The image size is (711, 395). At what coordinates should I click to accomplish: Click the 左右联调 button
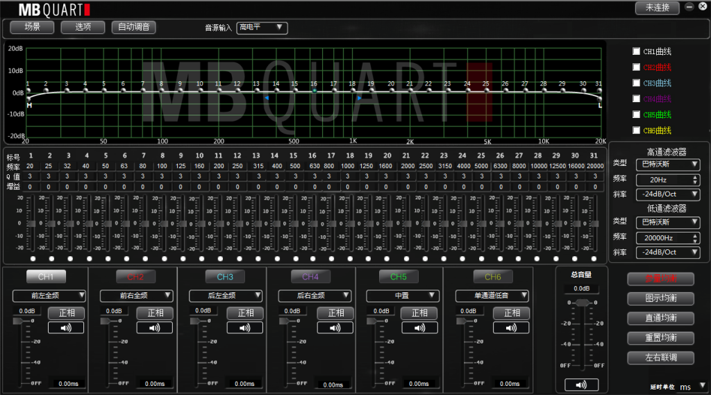tap(661, 358)
